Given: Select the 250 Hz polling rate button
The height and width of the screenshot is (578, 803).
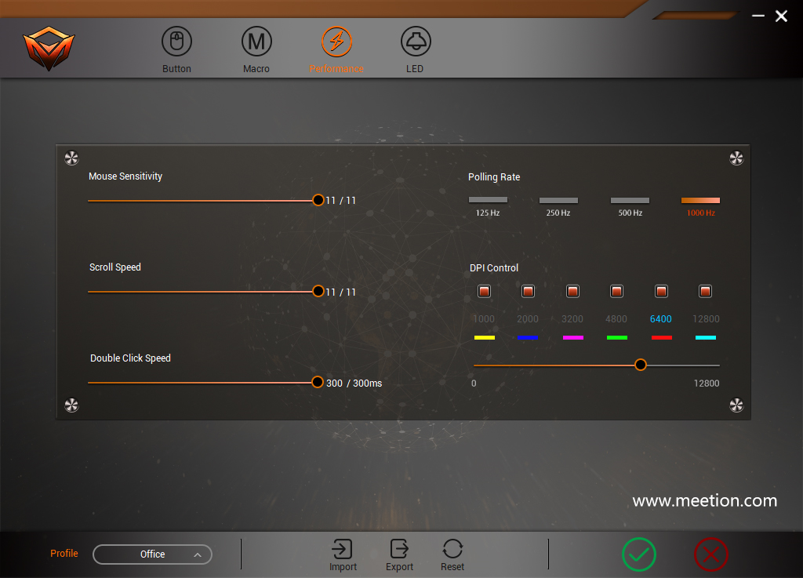Looking at the screenshot, I should (x=558, y=199).
